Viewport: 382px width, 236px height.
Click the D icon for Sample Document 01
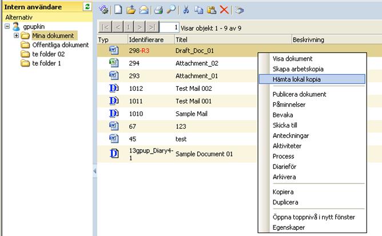114,154
